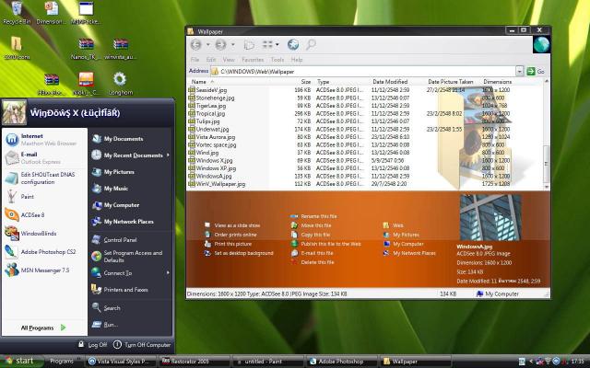Open the Help menu
590x368 pixels.
pyautogui.click(x=297, y=60)
